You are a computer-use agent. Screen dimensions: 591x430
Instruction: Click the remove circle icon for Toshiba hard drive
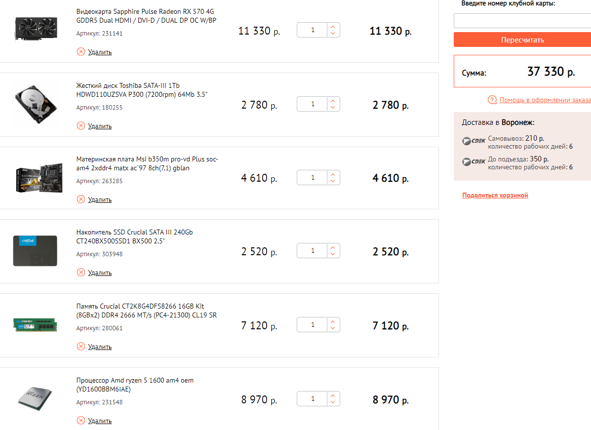click(81, 126)
